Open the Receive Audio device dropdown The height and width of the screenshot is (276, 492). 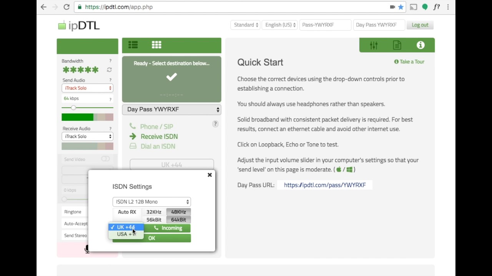(87, 136)
